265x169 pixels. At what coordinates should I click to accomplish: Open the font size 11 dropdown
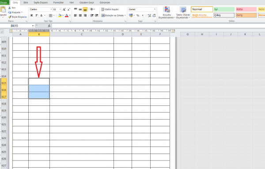click(60, 9)
